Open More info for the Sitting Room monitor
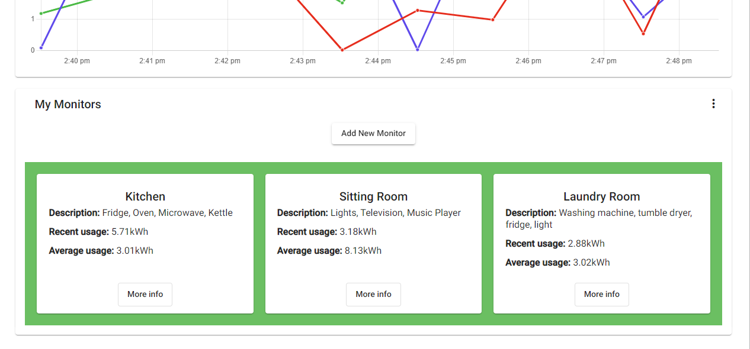The image size is (750, 349). click(x=373, y=295)
